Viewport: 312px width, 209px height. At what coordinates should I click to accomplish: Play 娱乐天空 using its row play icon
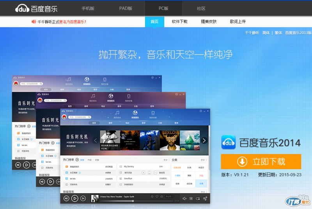point(143,173)
